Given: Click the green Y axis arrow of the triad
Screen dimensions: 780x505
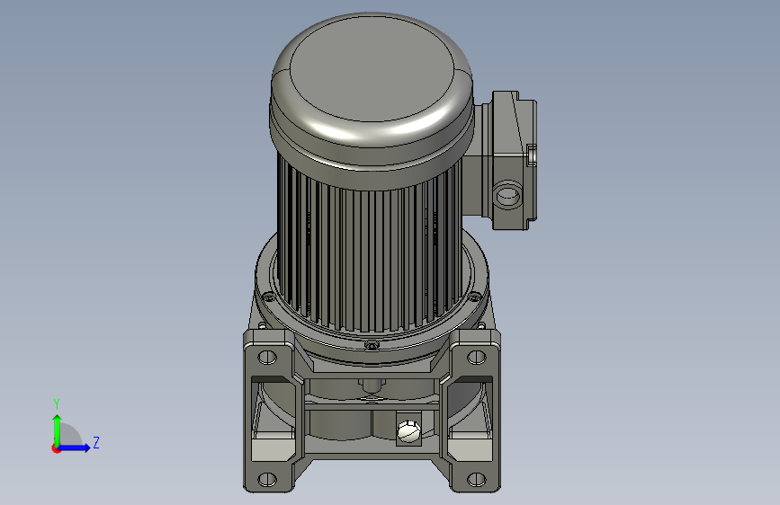Looking at the screenshot, I should tap(58, 430).
